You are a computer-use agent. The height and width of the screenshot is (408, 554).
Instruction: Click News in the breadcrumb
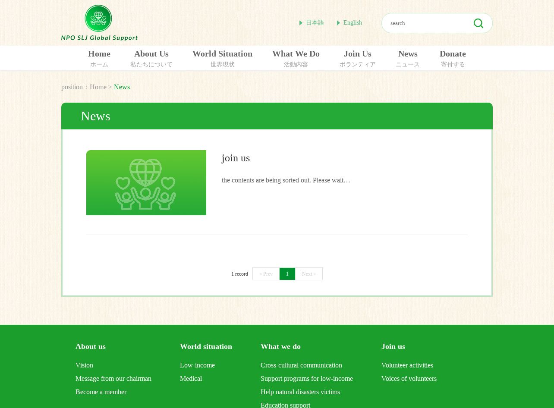point(122,87)
